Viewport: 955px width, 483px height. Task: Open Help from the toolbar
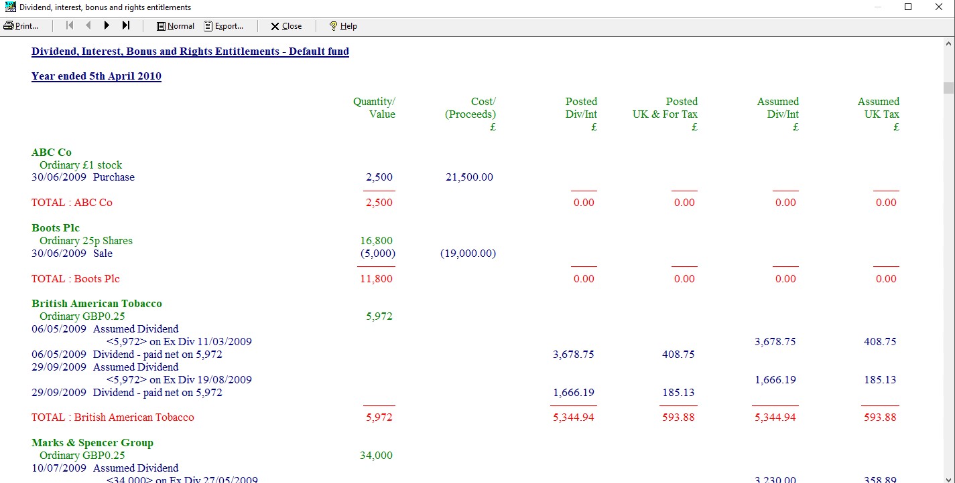[x=342, y=26]
